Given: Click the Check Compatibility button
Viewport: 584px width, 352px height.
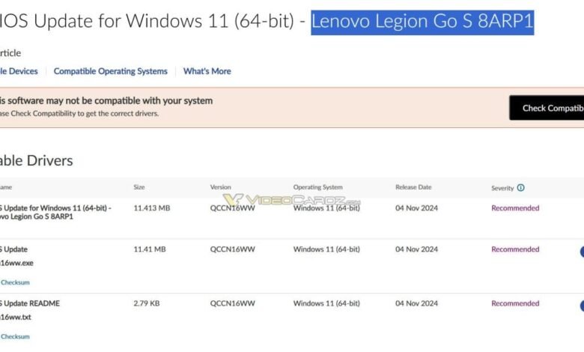Looking at the screenshot, I should pos(547,108).
